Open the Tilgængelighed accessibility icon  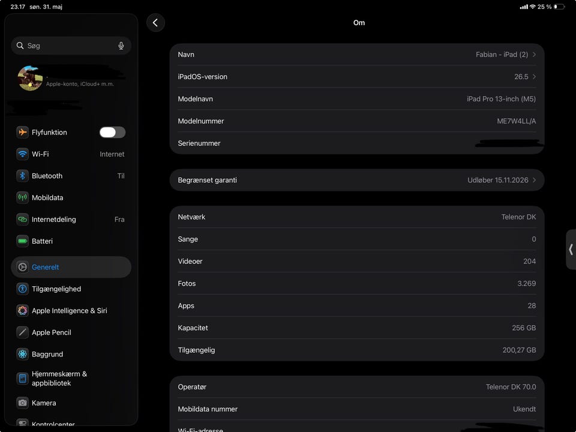pos(22,289)
